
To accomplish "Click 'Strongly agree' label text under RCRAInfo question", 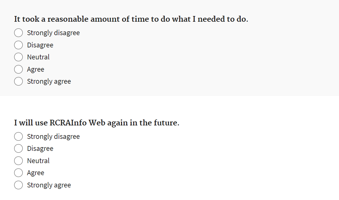I will tap(49, 185).
